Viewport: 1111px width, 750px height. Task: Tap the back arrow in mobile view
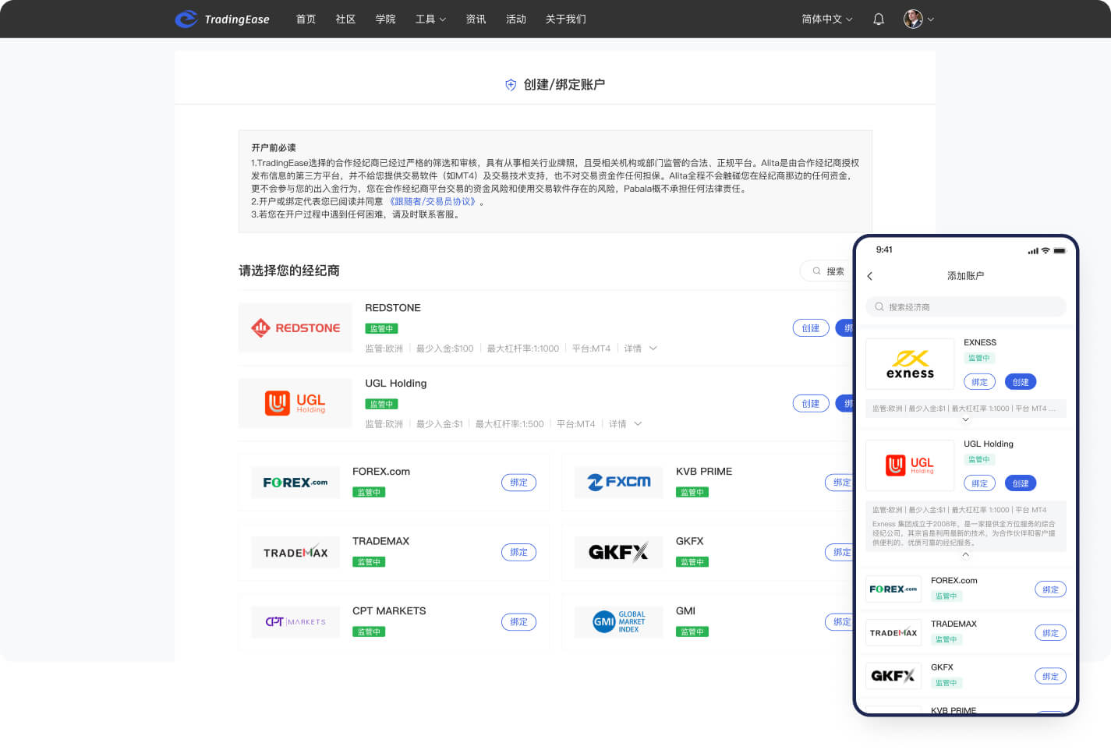coord(870,276)
